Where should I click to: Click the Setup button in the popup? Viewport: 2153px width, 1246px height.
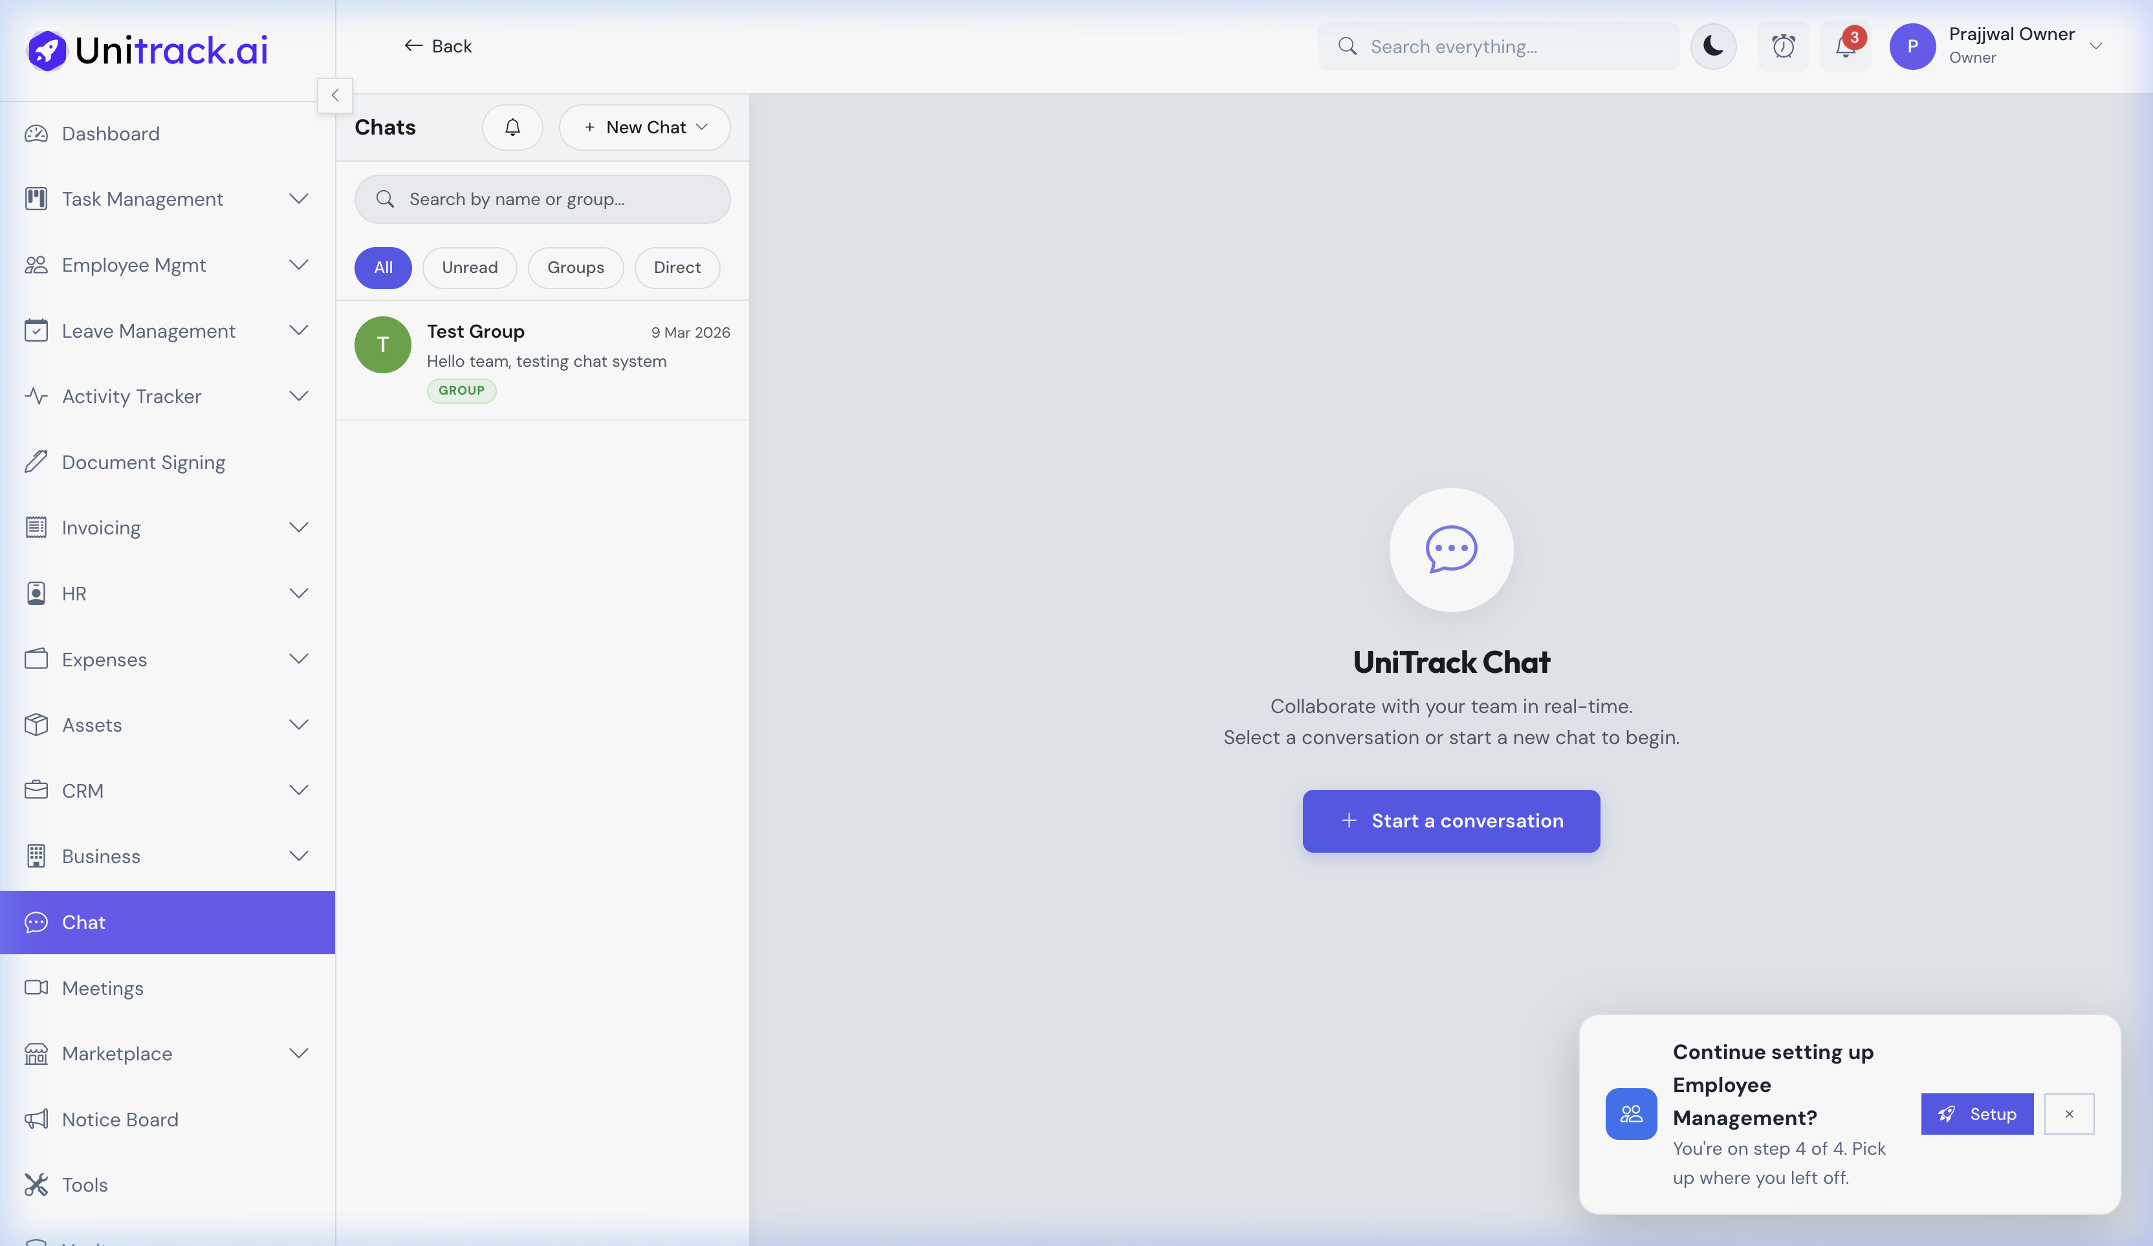coord(1976,1113)
